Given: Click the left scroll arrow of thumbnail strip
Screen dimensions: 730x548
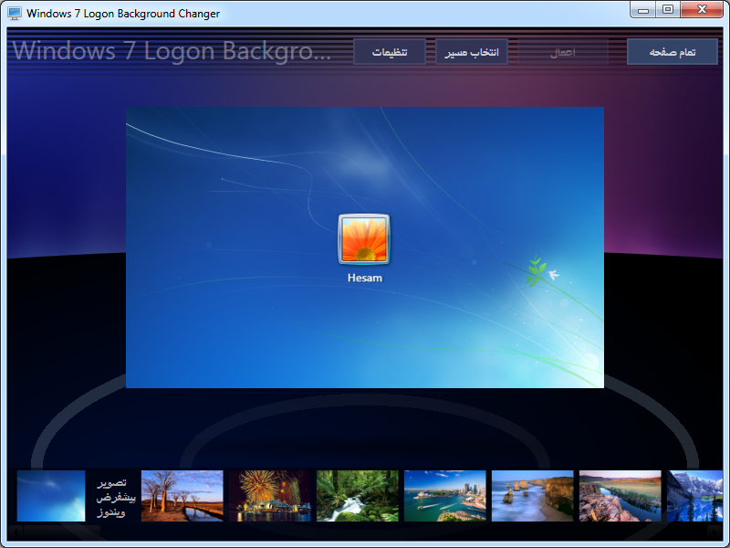Looking at the screenshot, I should coord(15,531).
